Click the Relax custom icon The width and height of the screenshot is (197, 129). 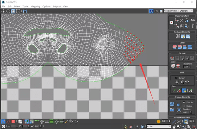click(x=188, y=36)
